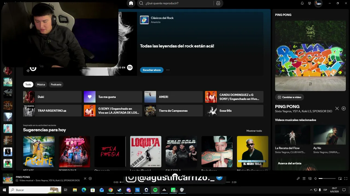Open the Otra Poesía album cover

coord(110,152)
